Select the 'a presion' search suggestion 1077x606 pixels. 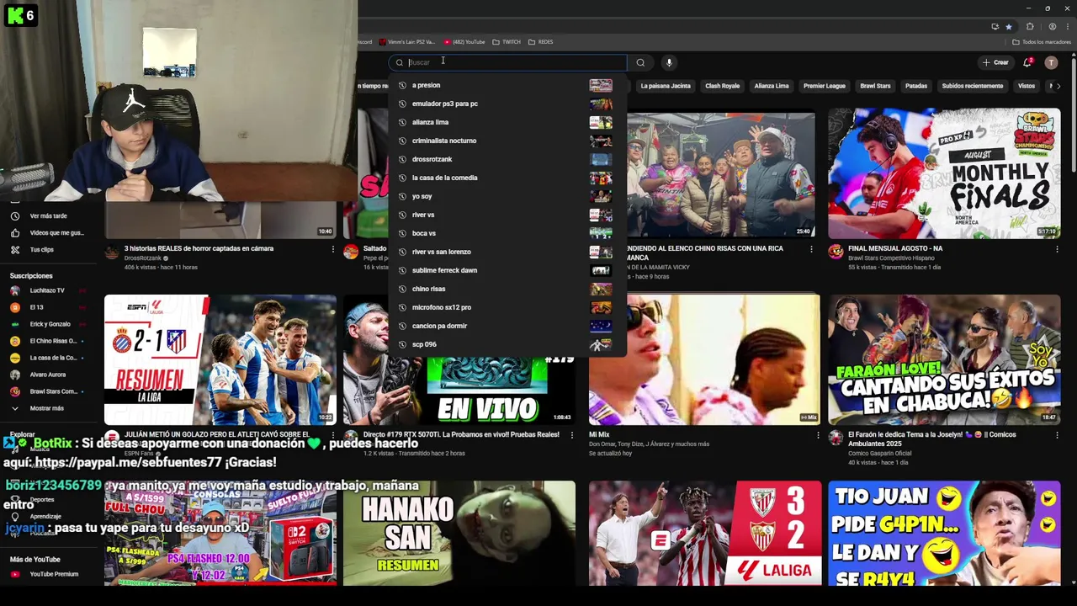(507, 85)
